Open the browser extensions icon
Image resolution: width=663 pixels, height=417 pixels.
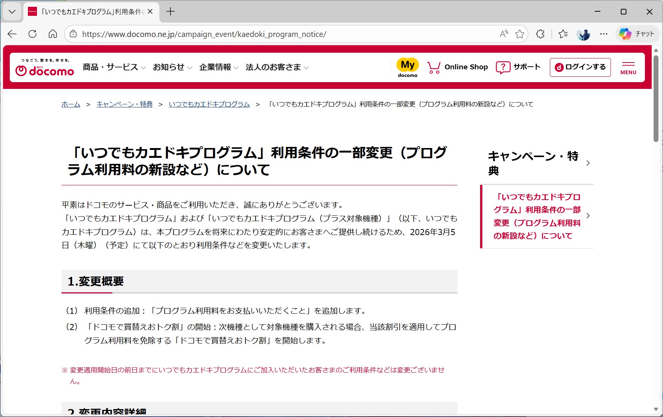point(540,34)
